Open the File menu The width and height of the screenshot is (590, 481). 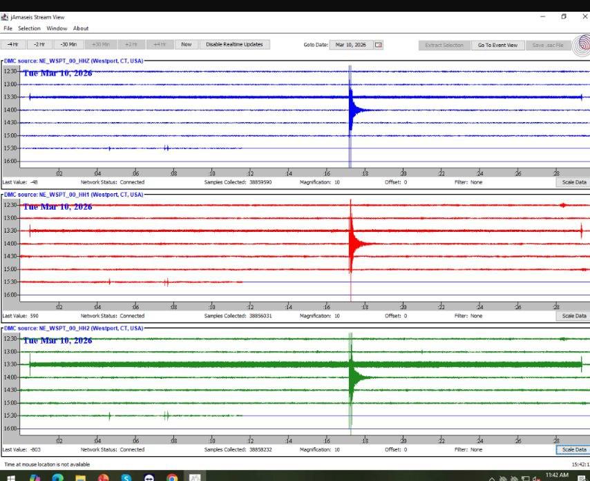pyautogui.click(x=8, y=28)
